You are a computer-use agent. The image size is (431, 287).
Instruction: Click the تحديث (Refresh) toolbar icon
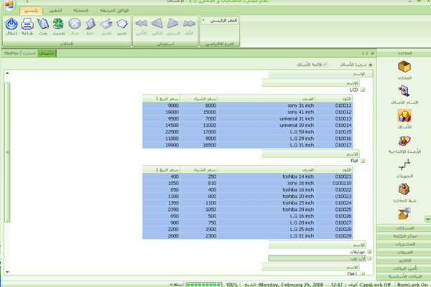[58, 25]
